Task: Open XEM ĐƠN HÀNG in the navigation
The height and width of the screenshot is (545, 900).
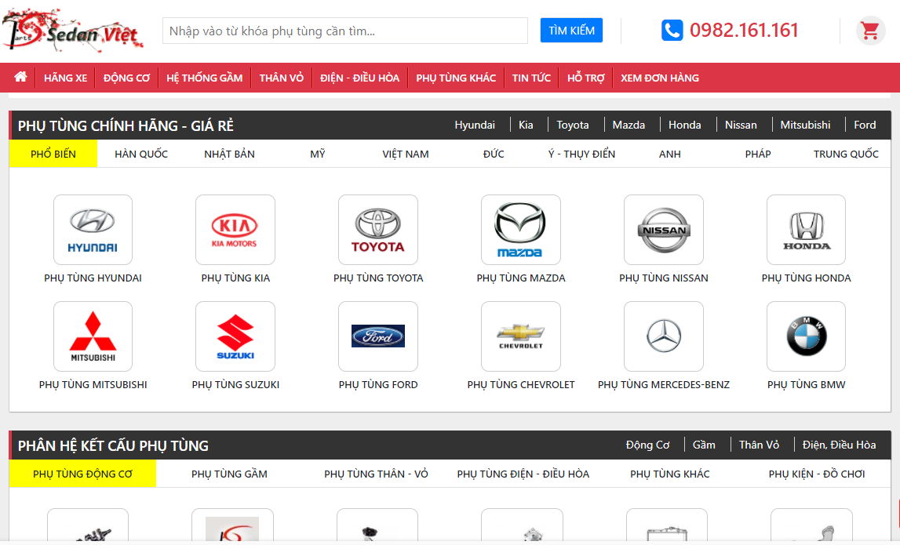Action: 659,78
